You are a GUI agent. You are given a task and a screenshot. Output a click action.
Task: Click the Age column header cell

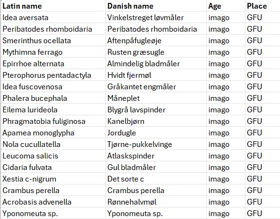tap(226, 6)
